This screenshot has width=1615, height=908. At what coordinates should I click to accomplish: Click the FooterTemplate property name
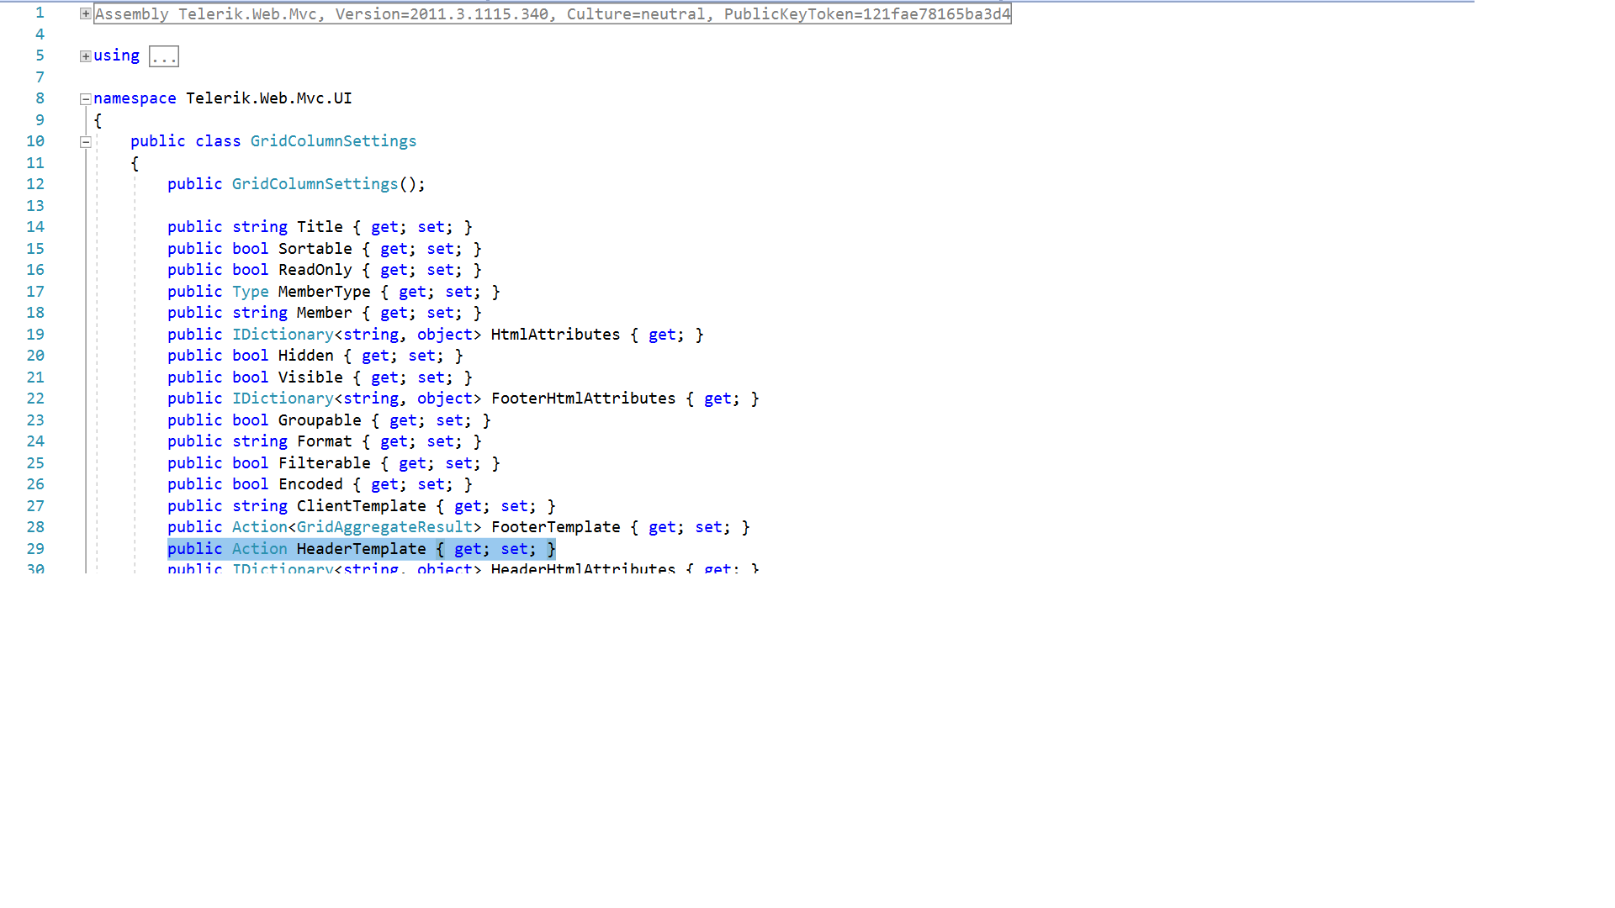[555, 527]
